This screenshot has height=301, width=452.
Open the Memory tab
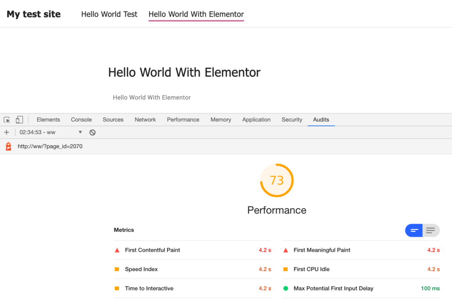point(221,120)
